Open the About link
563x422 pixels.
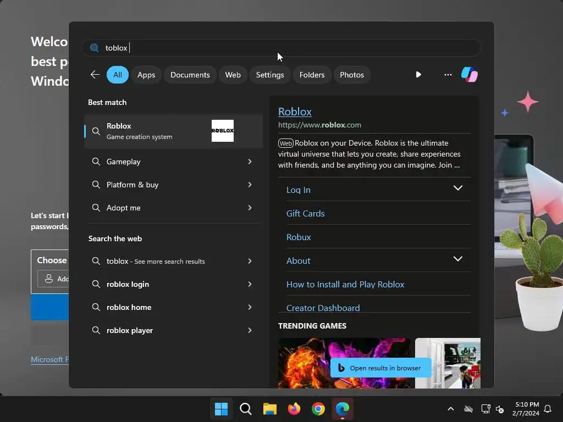click(x=299, y=261)
